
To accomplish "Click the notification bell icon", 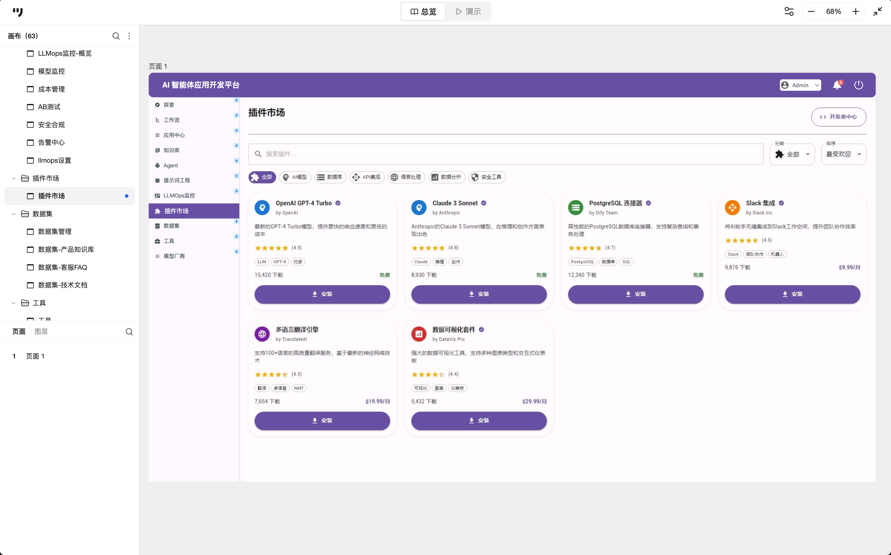I will (837, 85).
